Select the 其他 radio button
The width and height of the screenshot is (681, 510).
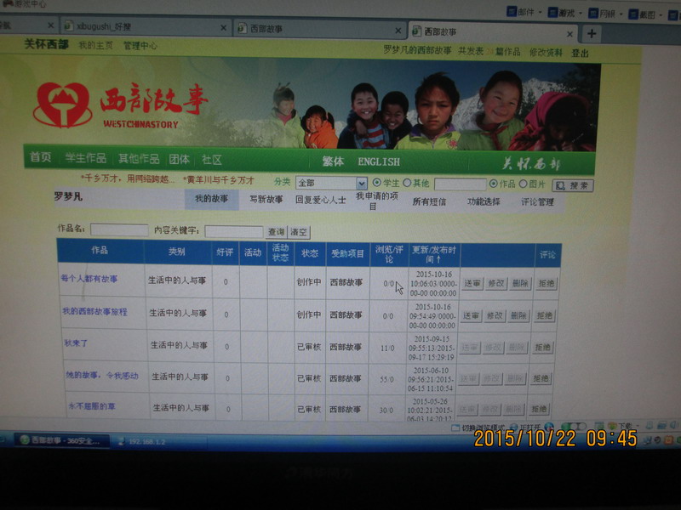[407, 183]
